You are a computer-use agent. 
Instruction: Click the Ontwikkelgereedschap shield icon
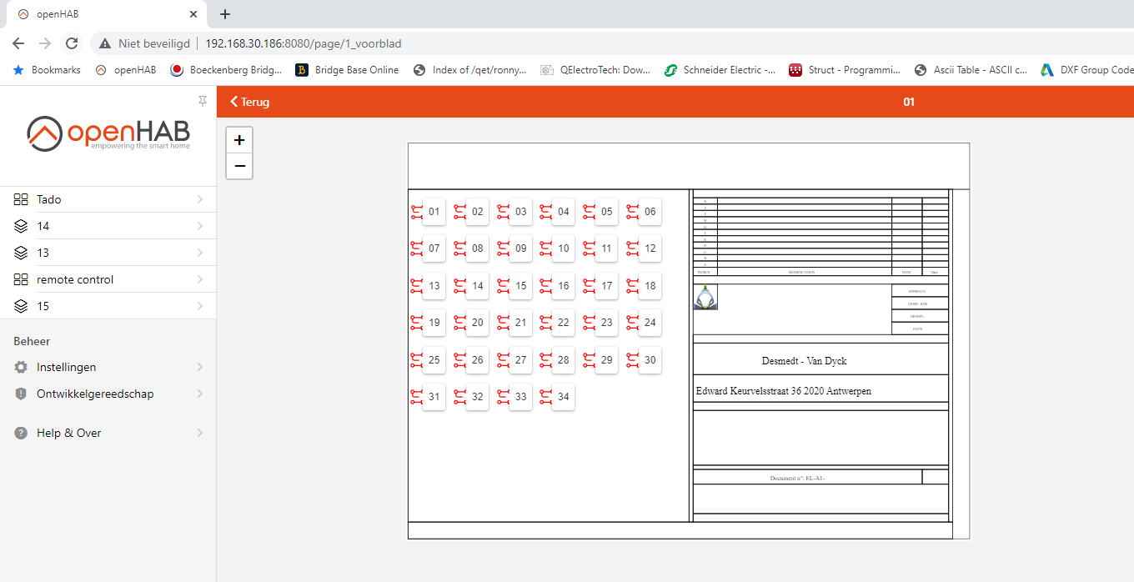(21, 394)
